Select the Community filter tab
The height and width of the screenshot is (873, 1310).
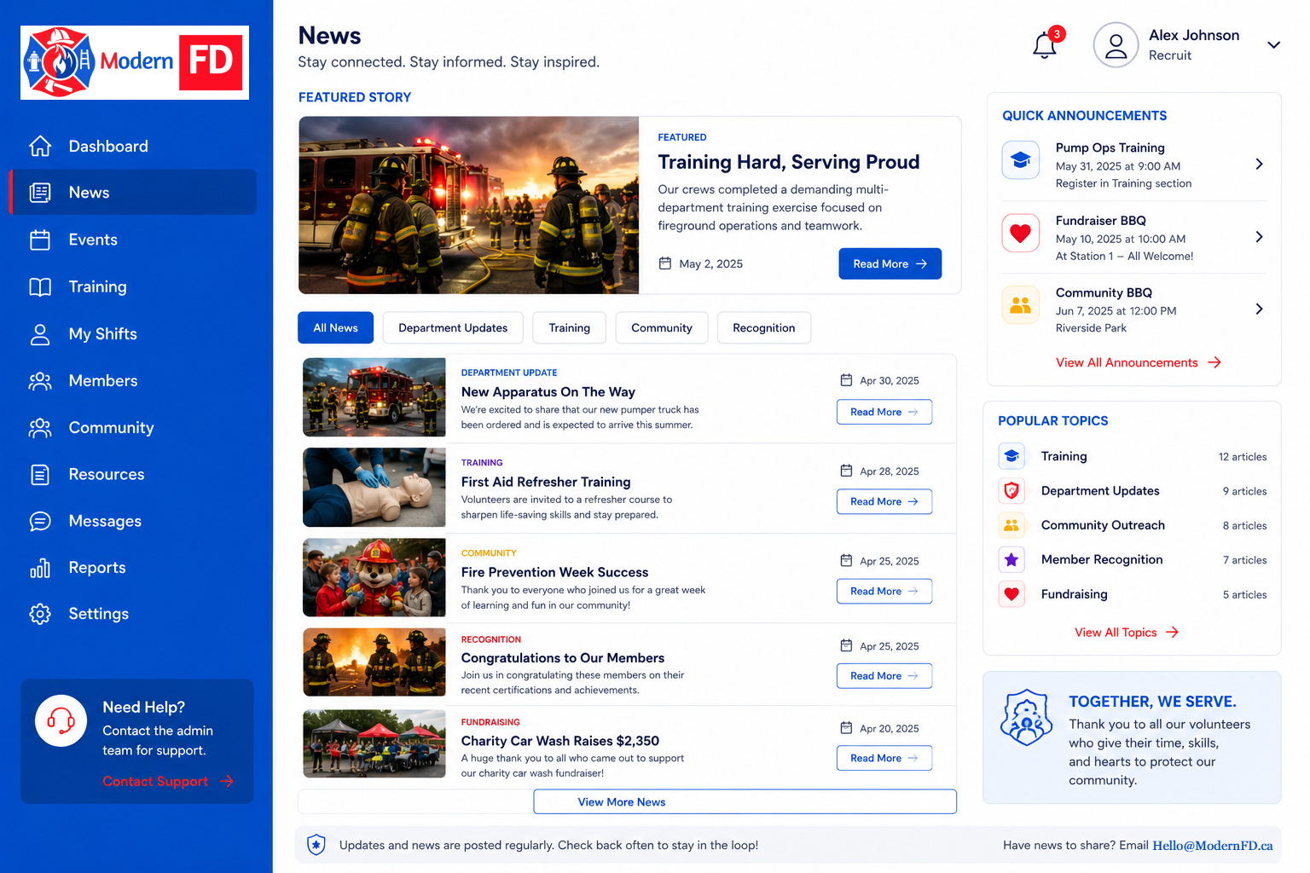click(x=662, y=327)
